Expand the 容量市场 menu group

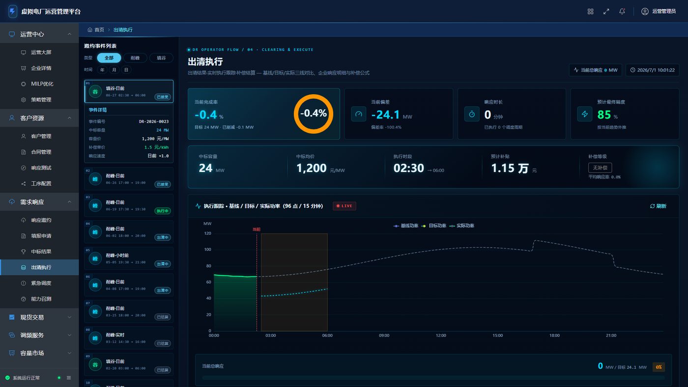(x=39, y=353)
